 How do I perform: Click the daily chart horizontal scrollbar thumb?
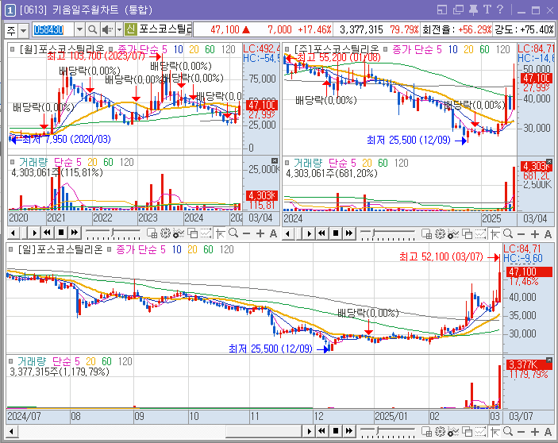pyautogui.click(x=265, y=432)
